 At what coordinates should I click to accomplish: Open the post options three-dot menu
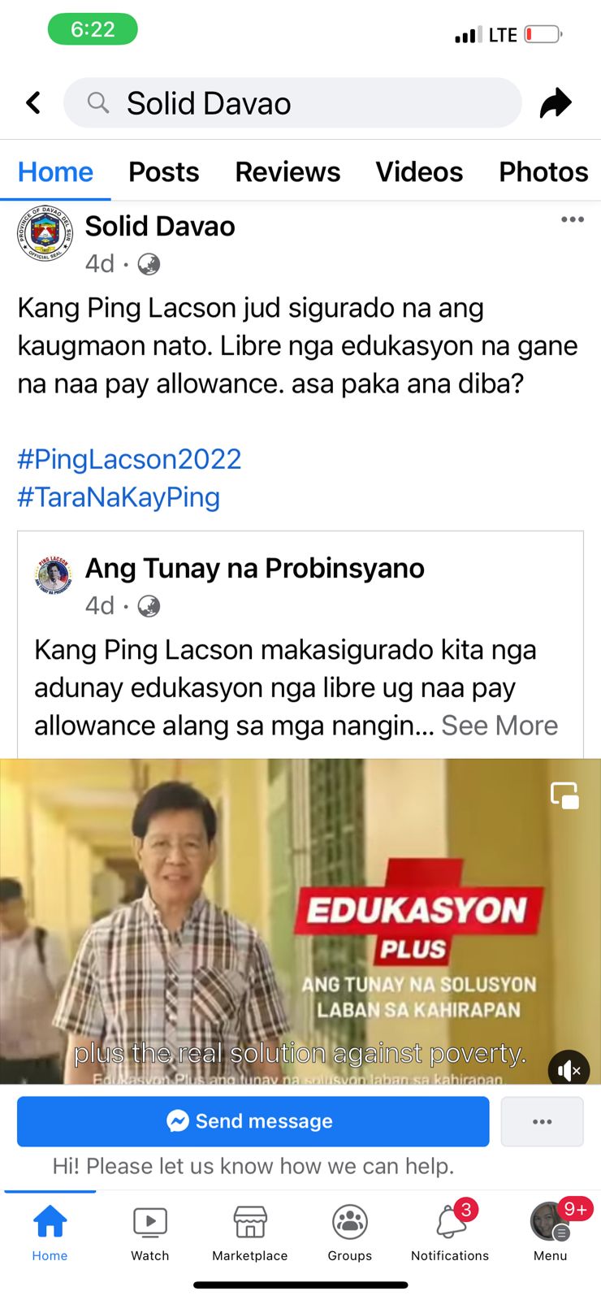tap(573, 219)
